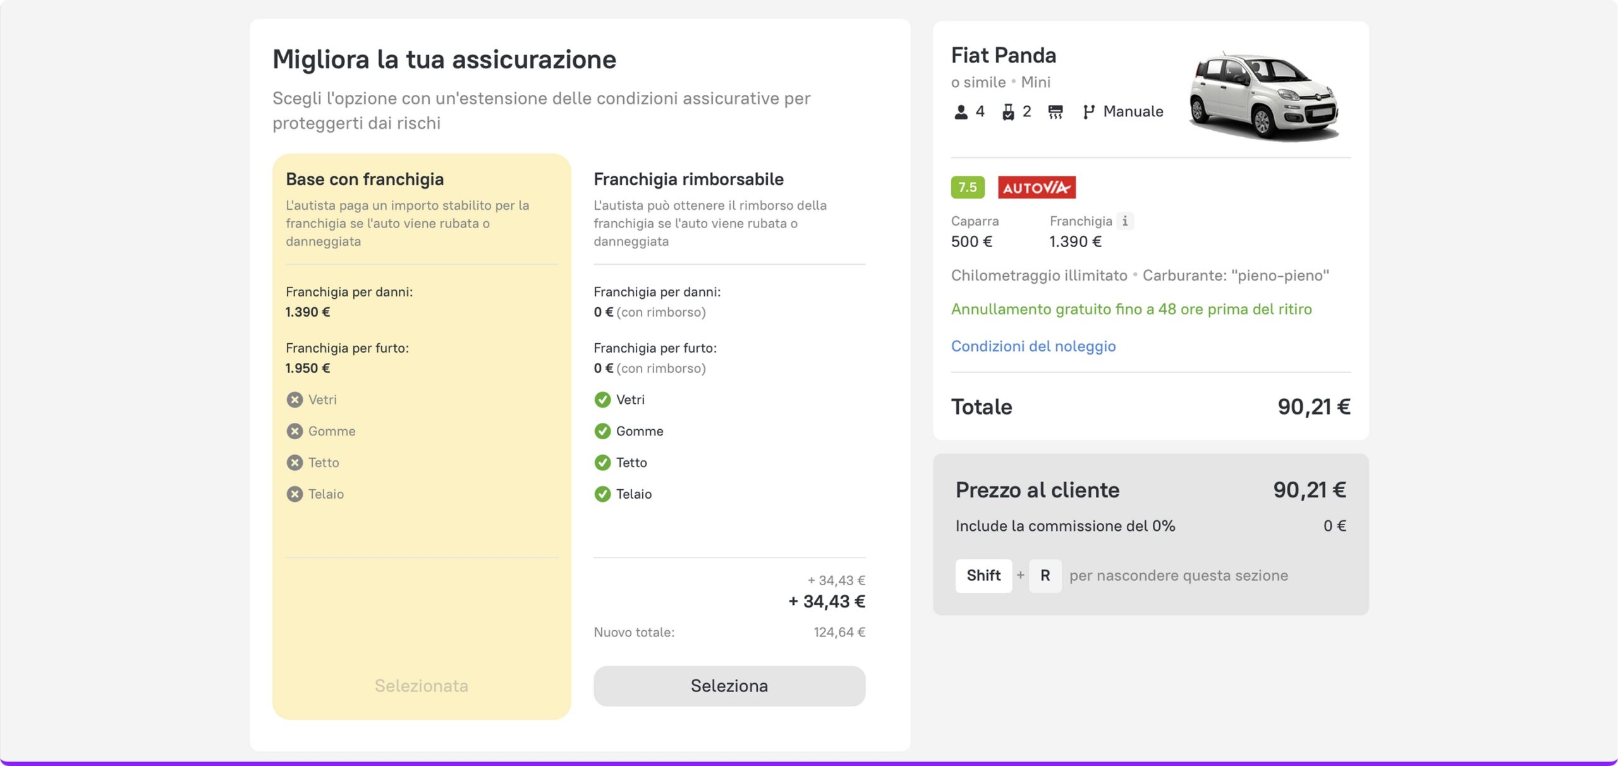Click the R key hint button

[1045, 576]
